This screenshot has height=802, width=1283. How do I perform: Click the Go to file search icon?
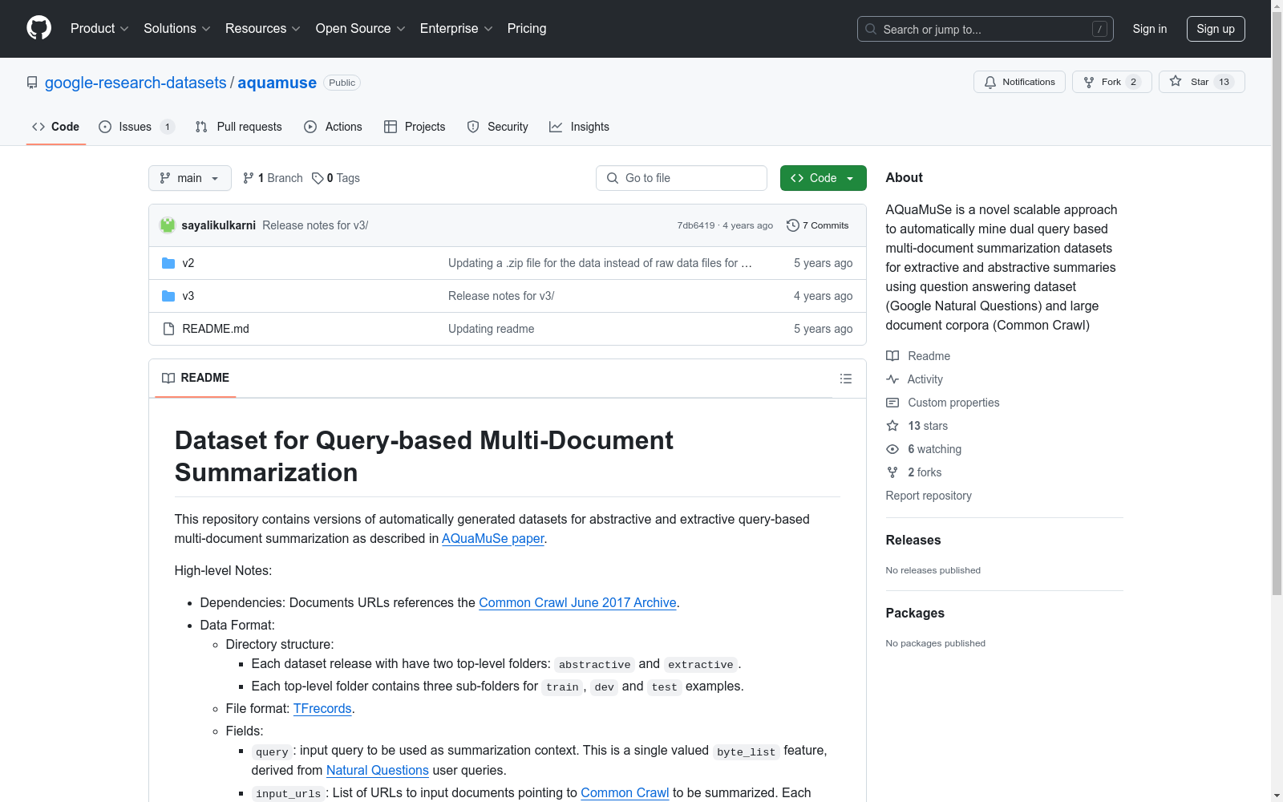pos(613,178)
